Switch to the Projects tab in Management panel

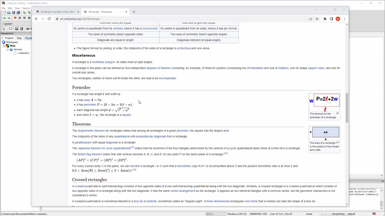pos(9,38)
